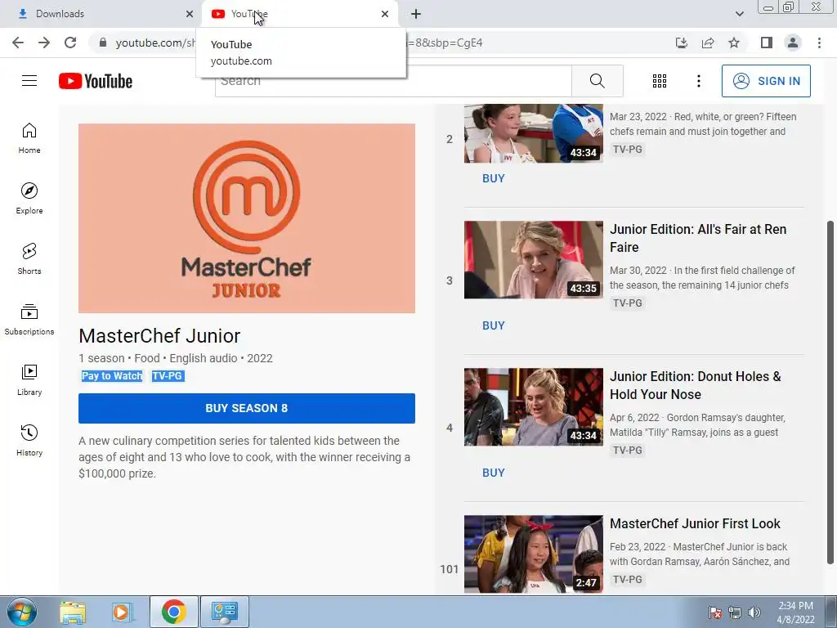Viewport: 837px width, 628px height.
Task: Share this page via address bar icon
Action: (x=708, y=43)
